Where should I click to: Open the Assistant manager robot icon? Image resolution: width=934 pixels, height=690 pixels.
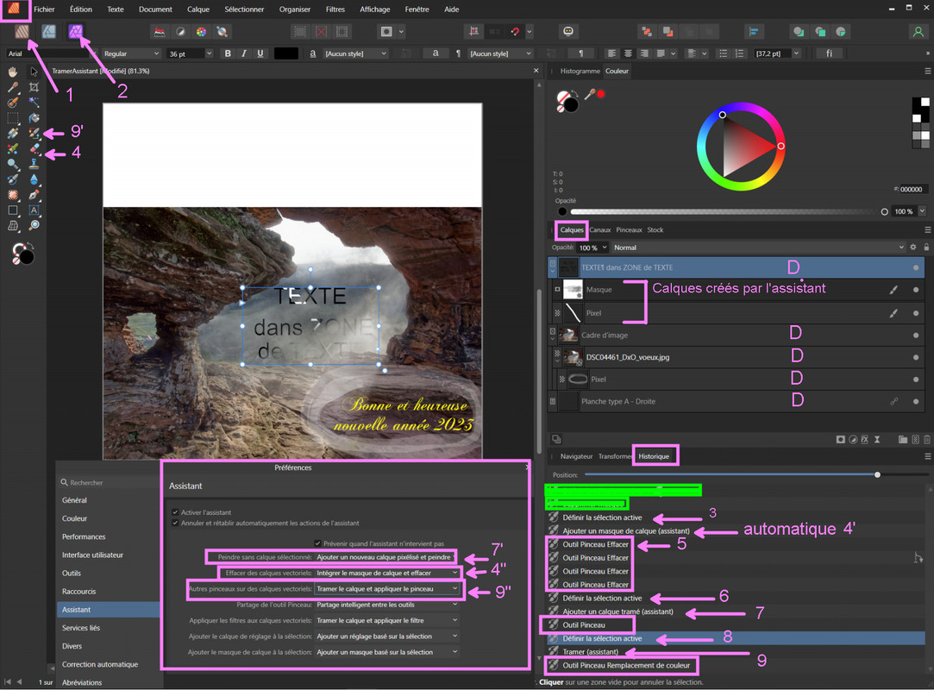(x=567, y=31)
